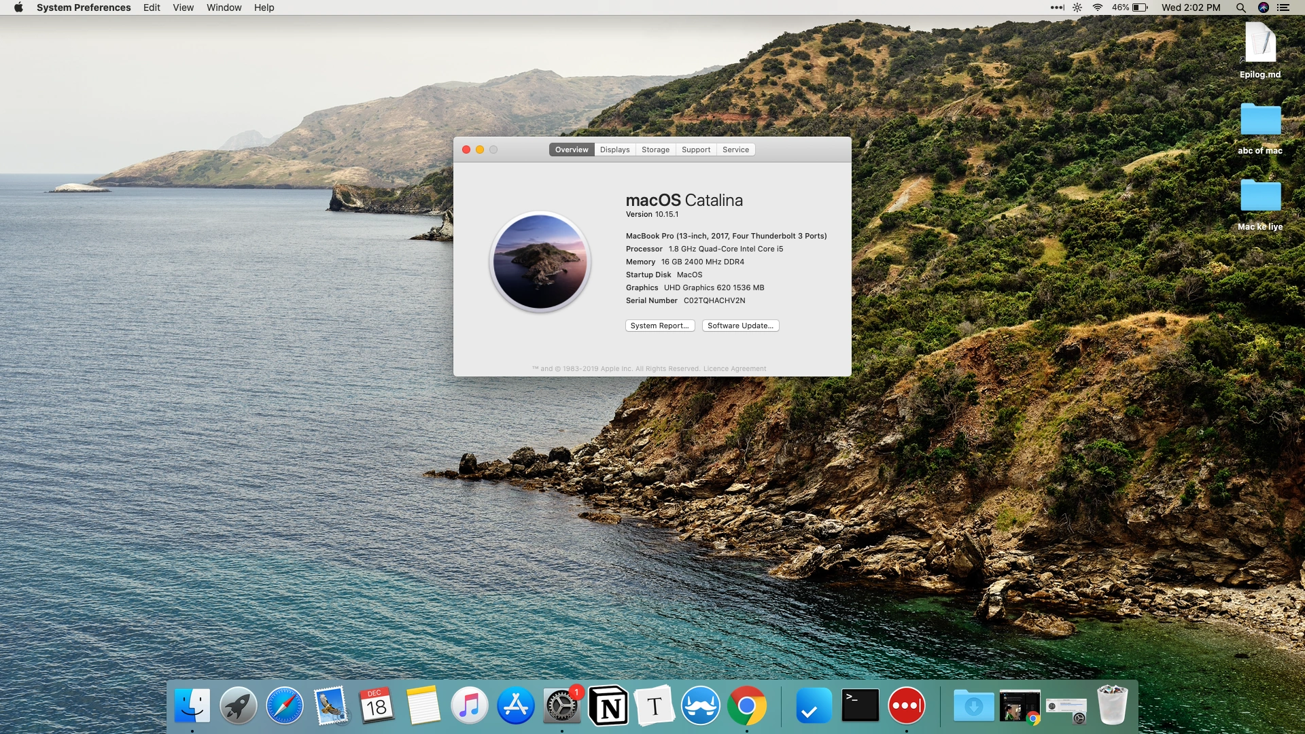The width and height of the screenshot is (1305, 734).
Task: Open the Wi-Fi status menu
Action: click(1097, 7)
